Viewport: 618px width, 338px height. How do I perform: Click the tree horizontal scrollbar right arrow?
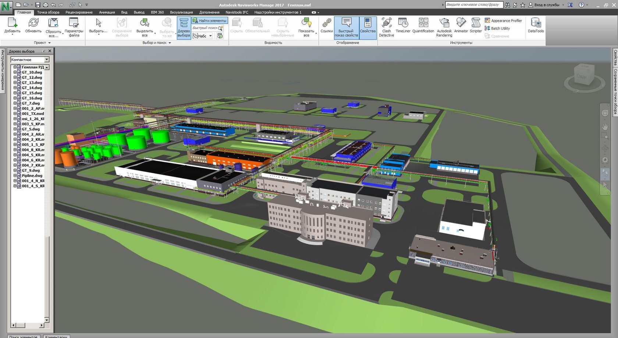tap(42, 326)
